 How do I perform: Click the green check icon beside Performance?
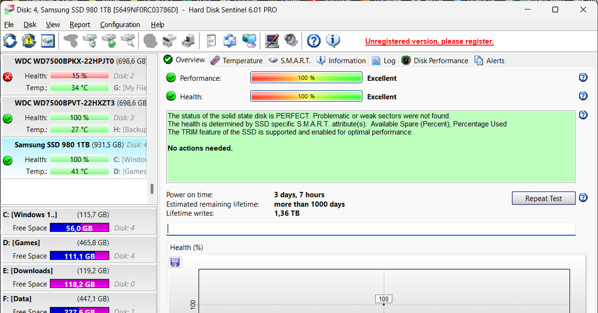pos(171,78)
